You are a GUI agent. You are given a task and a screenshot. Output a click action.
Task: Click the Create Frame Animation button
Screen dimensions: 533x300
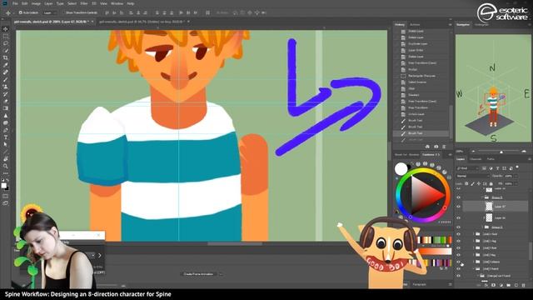coord(198,274)
